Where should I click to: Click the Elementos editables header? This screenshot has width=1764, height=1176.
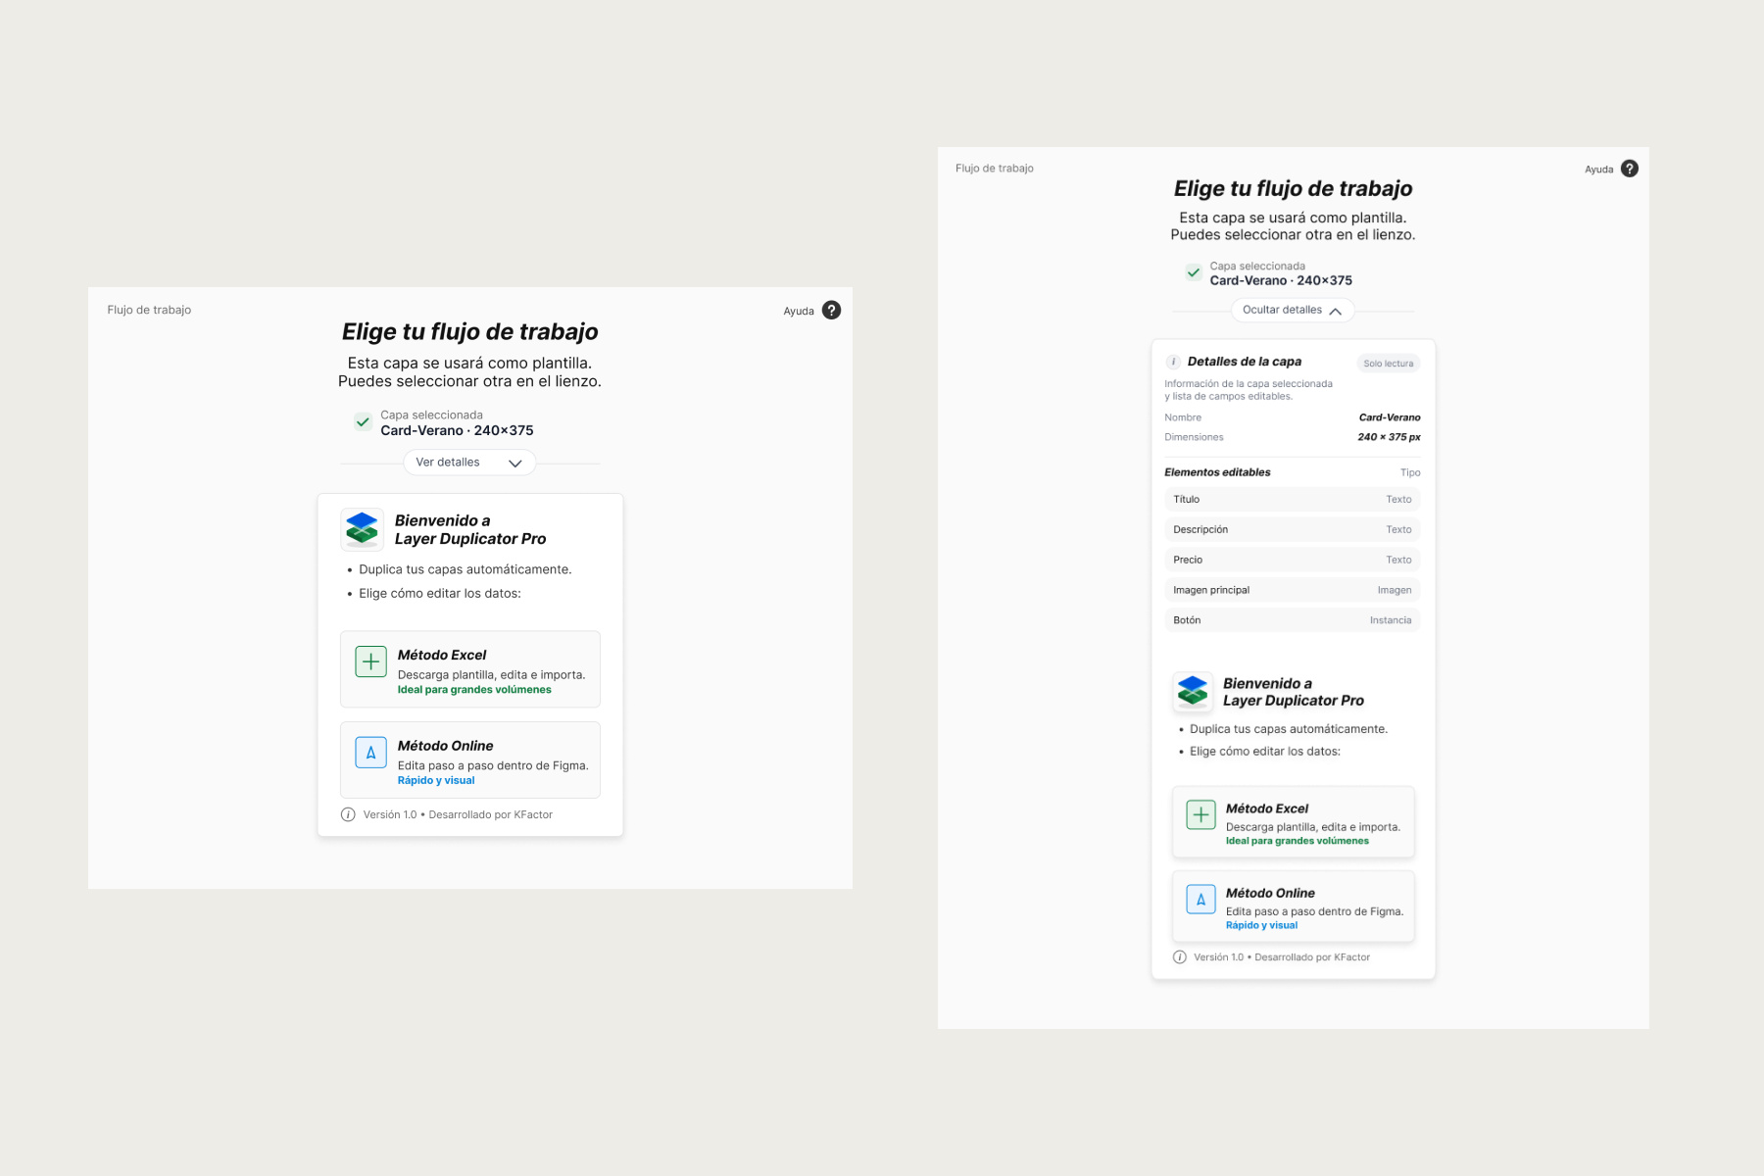click(x=1217, y=472)
